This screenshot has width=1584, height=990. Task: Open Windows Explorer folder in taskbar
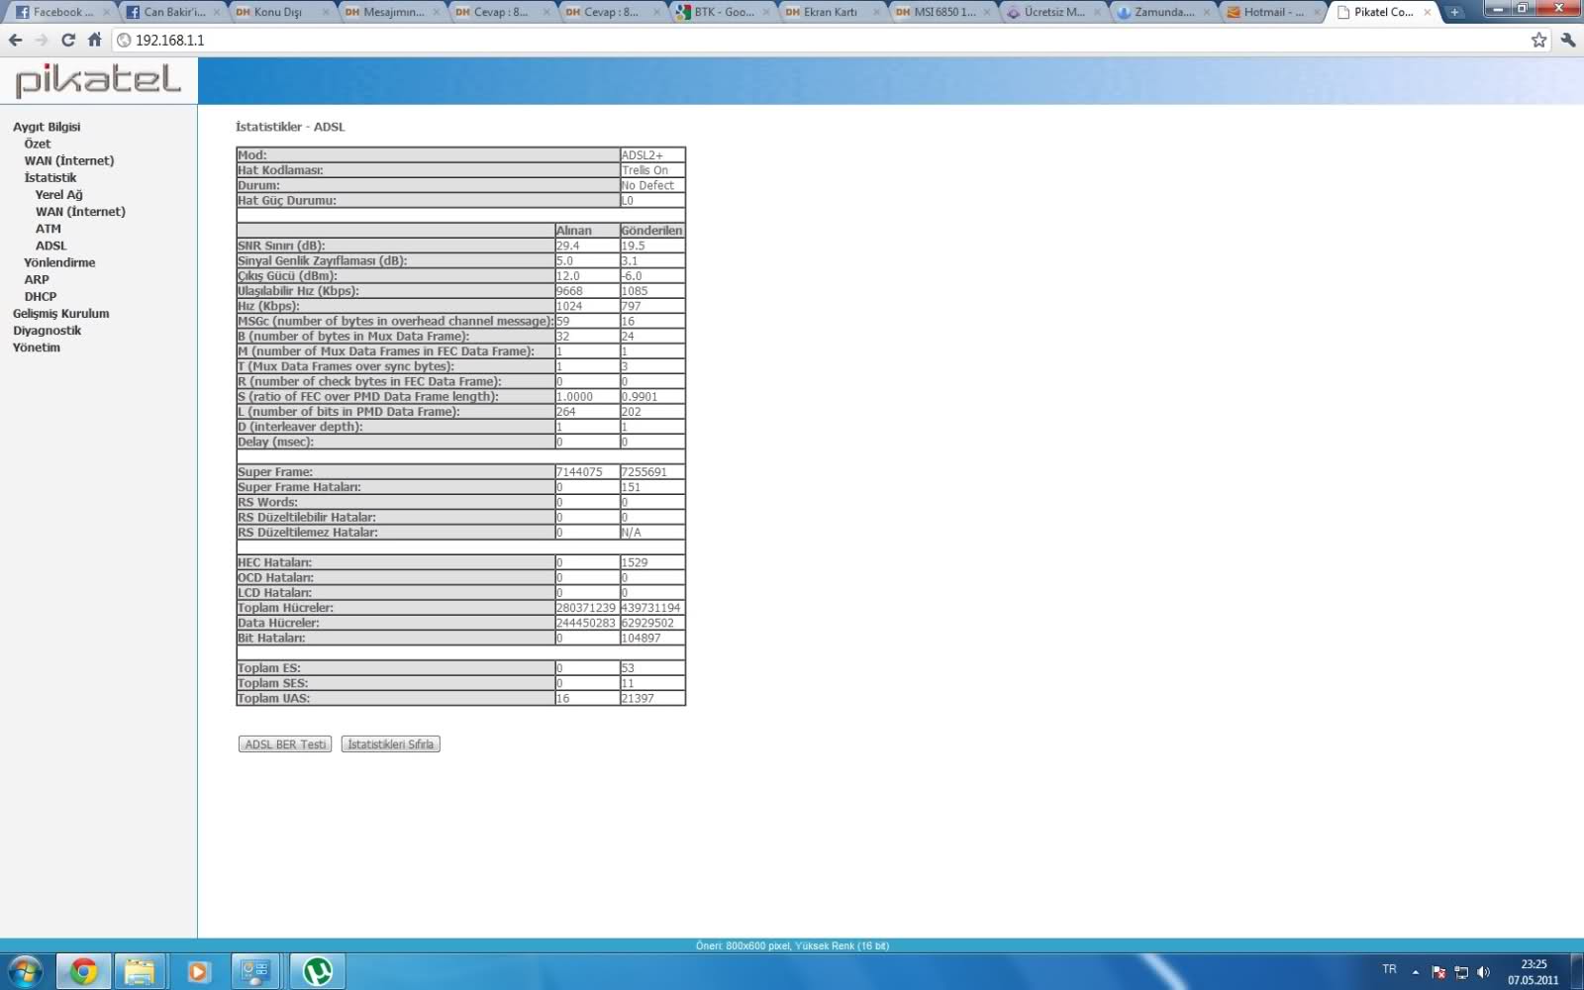click(140, 971)
